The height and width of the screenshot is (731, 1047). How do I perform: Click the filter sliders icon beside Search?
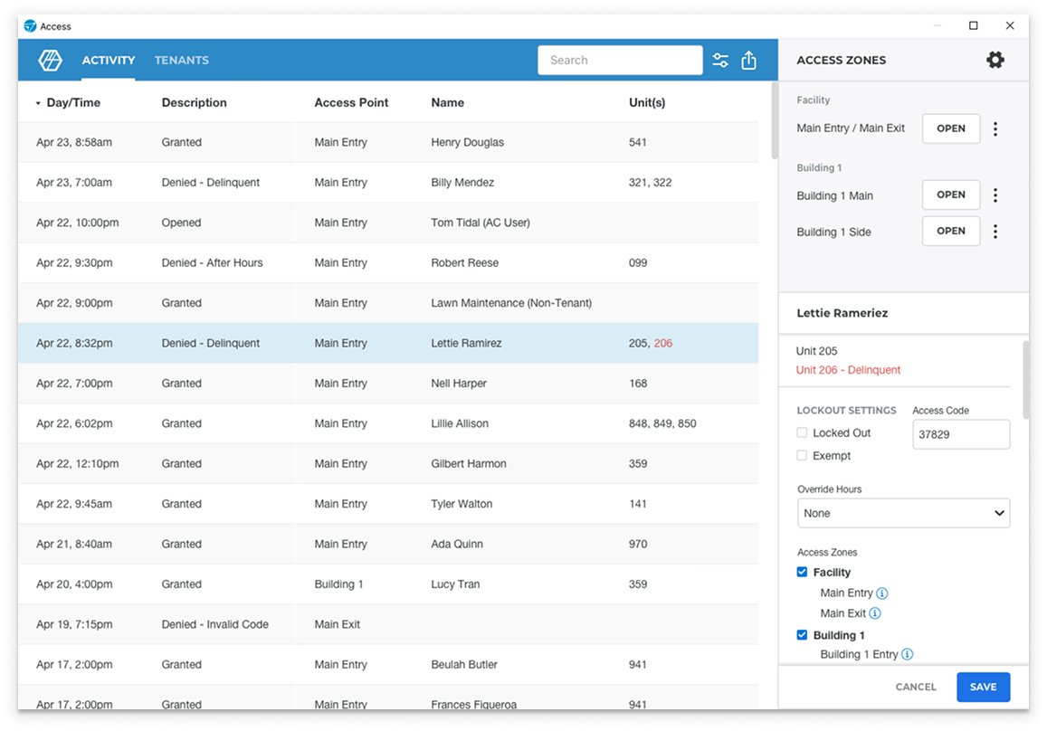click(x=720, y=61)
